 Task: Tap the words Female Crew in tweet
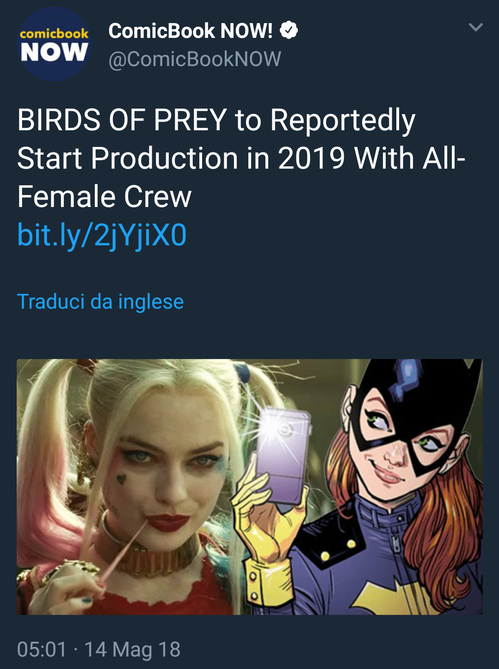[105, 197]
